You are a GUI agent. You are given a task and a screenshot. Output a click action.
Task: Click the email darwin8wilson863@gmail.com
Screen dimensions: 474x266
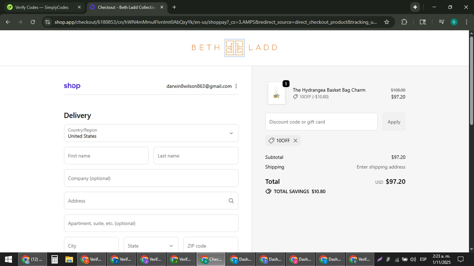[x=199, y=86]
